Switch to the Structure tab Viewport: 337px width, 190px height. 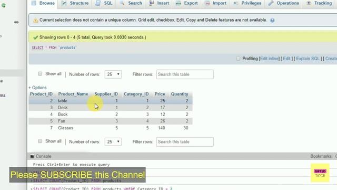point(75,3)
